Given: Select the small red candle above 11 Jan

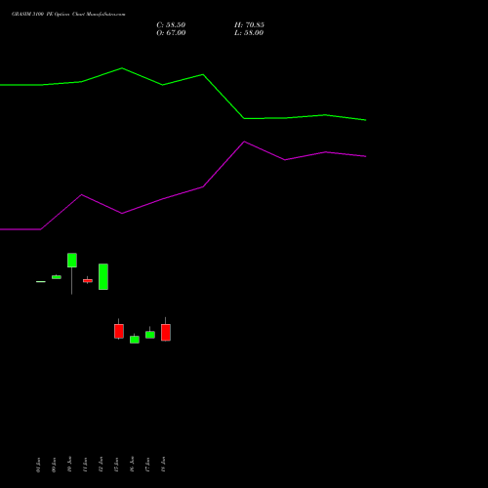Looking at the screenshot, I should tap(88, 280).
